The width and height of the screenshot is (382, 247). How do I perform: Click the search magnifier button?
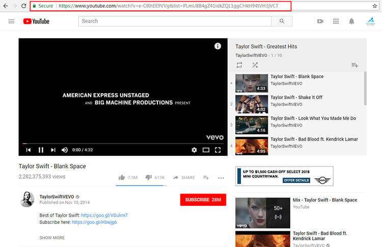coord(282,21)
